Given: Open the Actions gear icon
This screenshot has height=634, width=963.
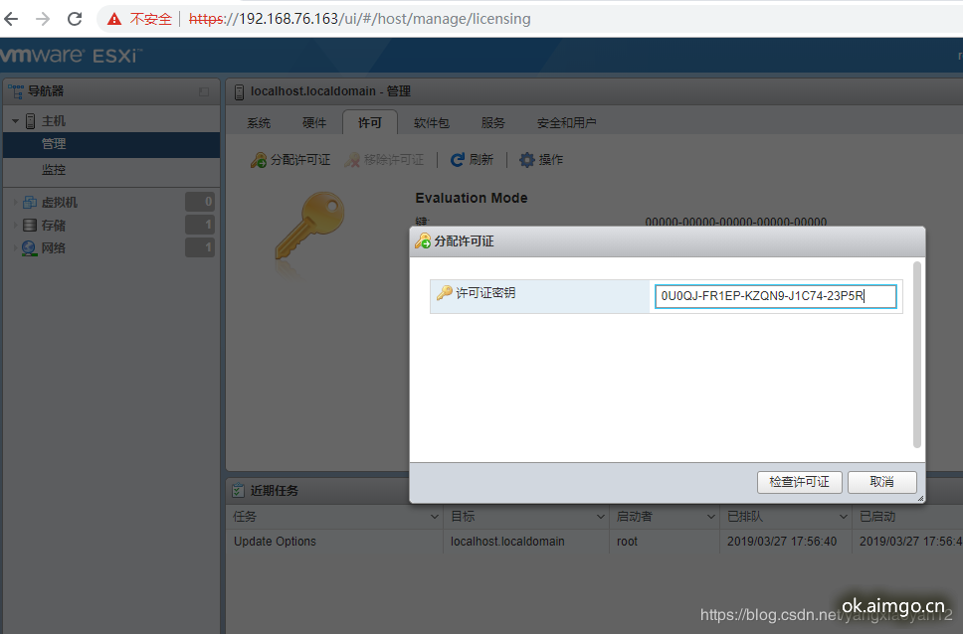Looking at the screenshot, I should pyautogui.click(x=526, y=160).
